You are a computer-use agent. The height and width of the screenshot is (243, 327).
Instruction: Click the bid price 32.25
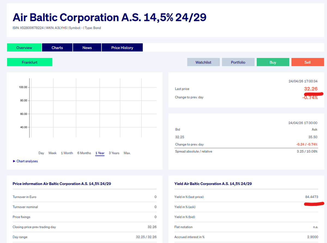(x=180, y=137)
